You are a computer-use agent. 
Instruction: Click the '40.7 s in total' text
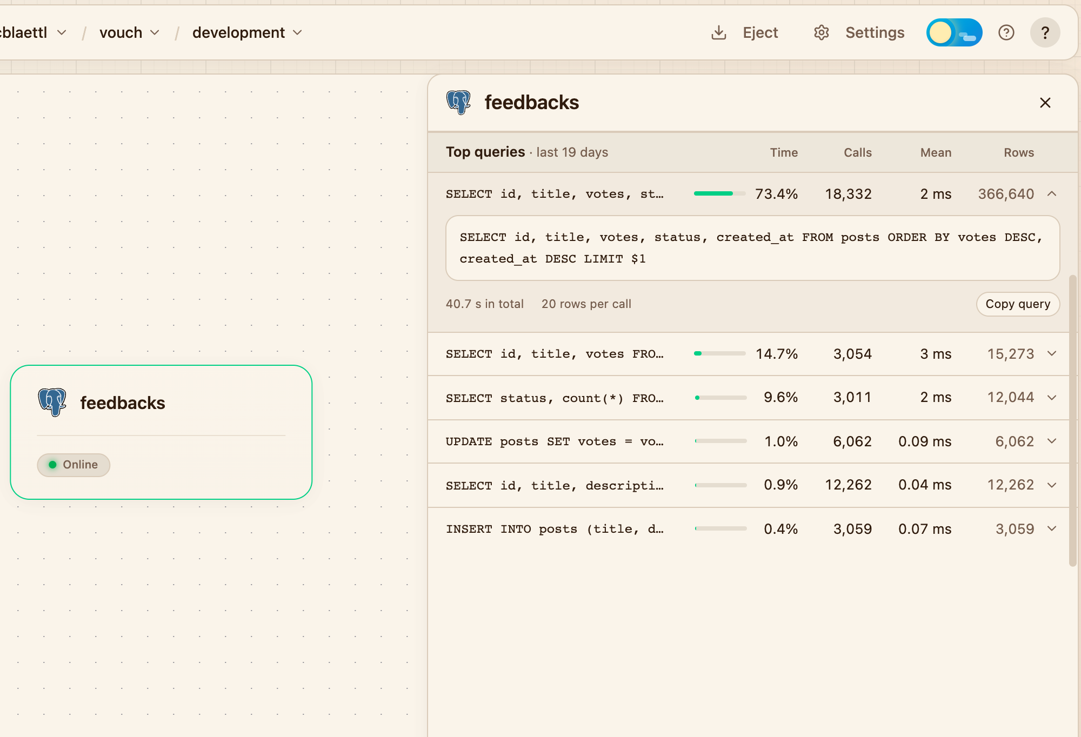coord(484,304)
